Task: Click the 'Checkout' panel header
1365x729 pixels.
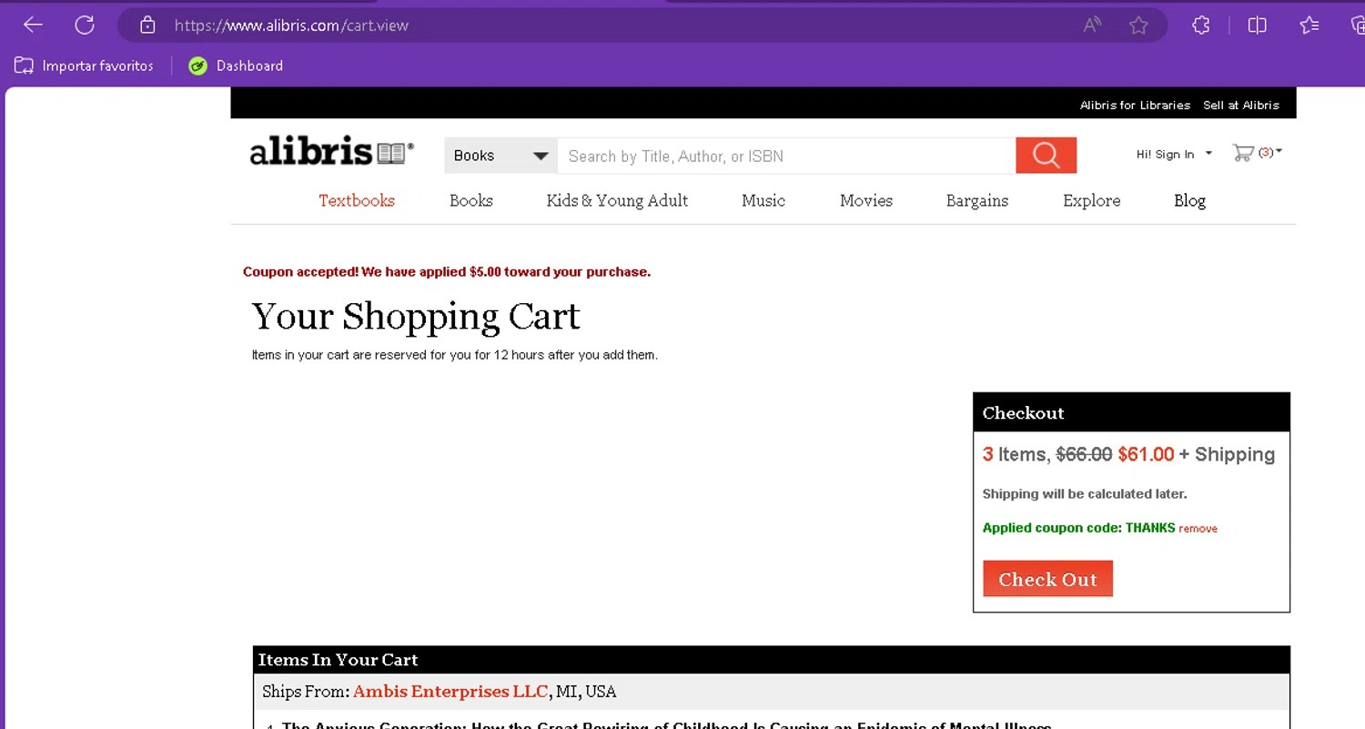Action: click(1131, 412)
